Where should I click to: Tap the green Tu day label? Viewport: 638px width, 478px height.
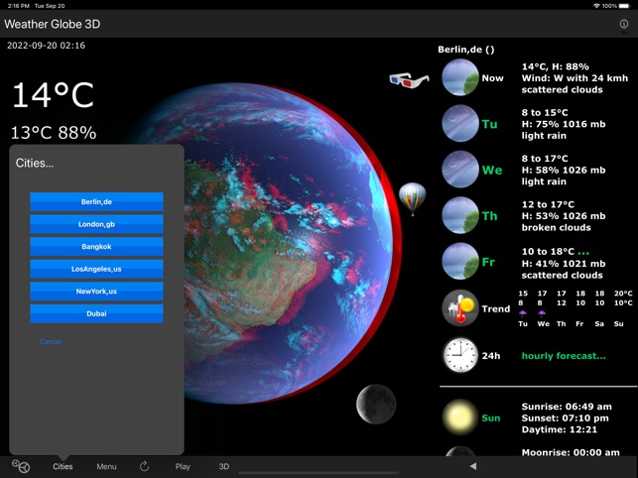pos(489,124)
